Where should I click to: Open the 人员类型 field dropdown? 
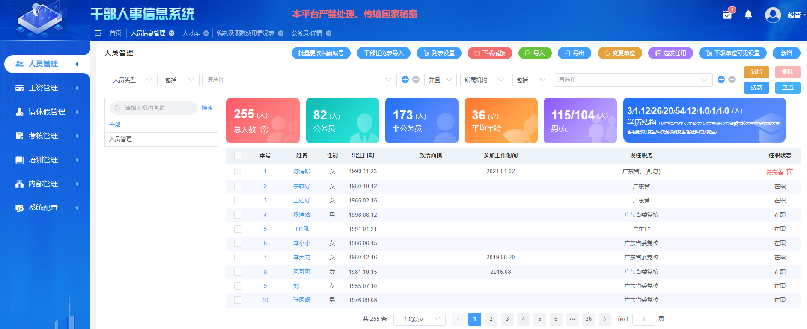133,80
